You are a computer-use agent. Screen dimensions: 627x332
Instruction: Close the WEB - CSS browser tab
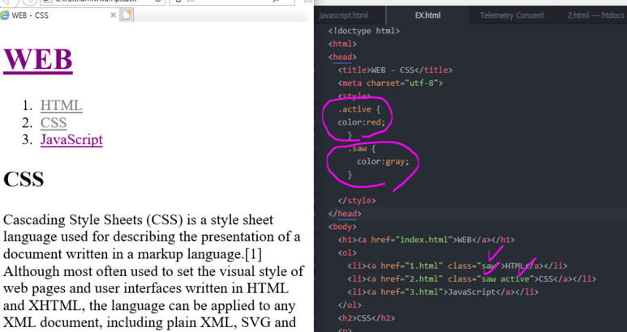coord(114,15)
